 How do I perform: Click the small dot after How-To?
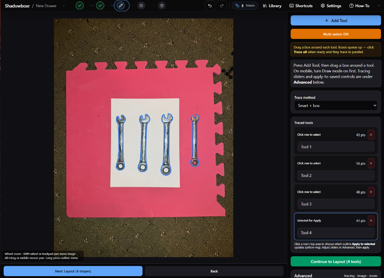tap(379, 6)
